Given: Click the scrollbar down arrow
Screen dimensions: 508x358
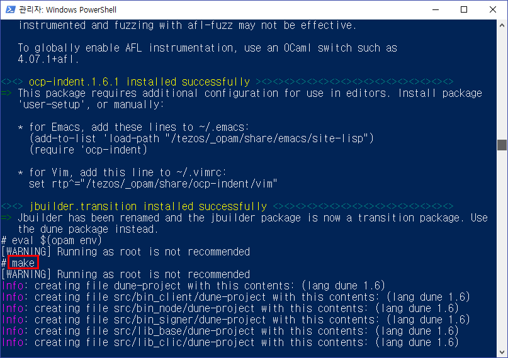Looking at the screenshot, I should pos(502,352).
